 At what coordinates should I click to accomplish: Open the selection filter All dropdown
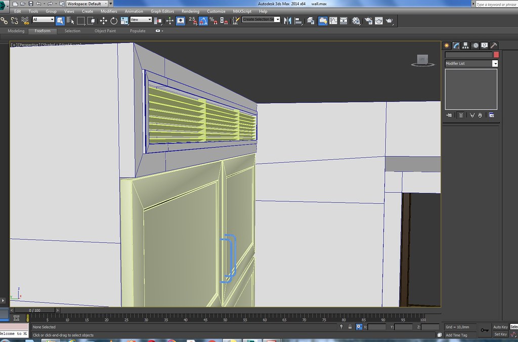(44, 20)
